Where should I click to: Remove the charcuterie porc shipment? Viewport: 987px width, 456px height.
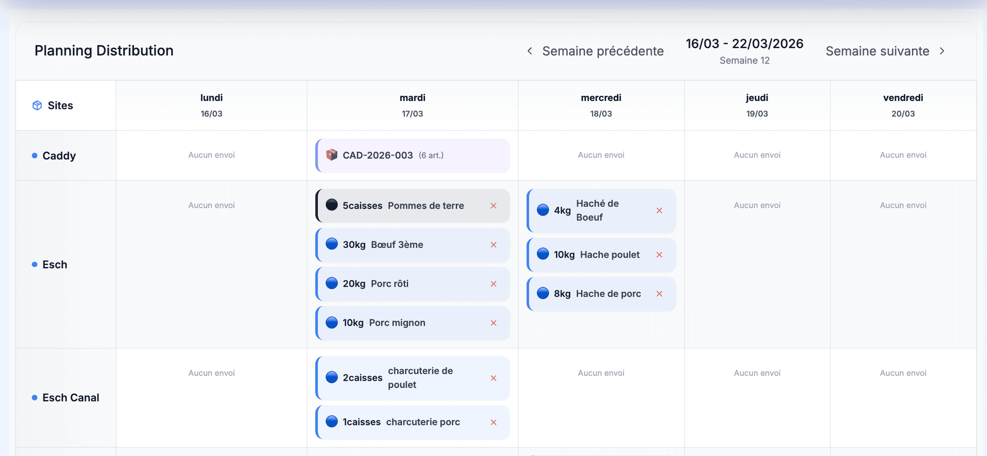tap(493, 423)
